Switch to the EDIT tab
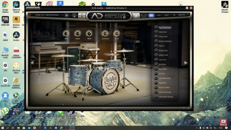Screen dimensions: 231x130 click(167, 15)
